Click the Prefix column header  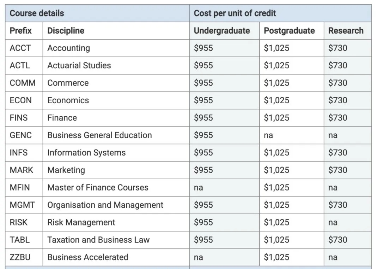(x=24, y=31)
